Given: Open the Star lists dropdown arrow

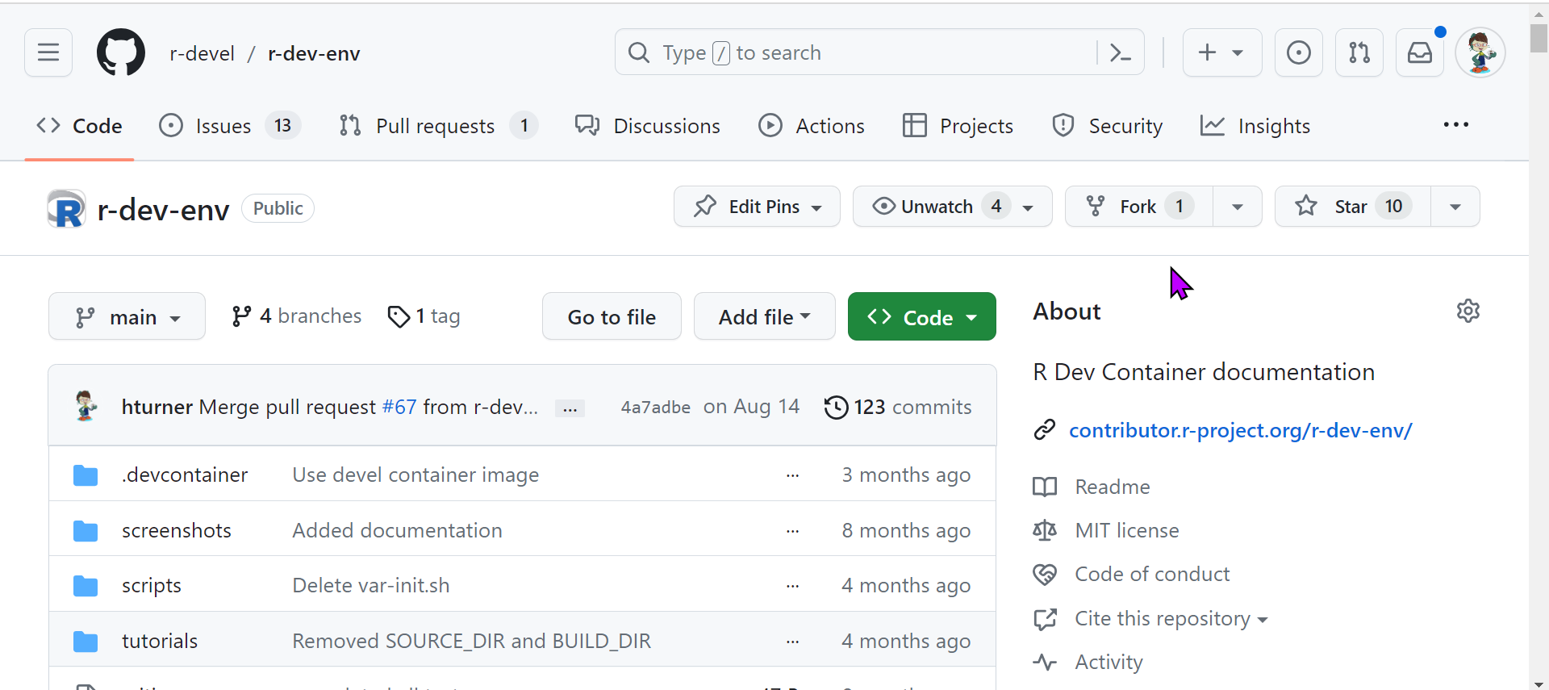Looking at the screenshot, I should click(1455, 207).
